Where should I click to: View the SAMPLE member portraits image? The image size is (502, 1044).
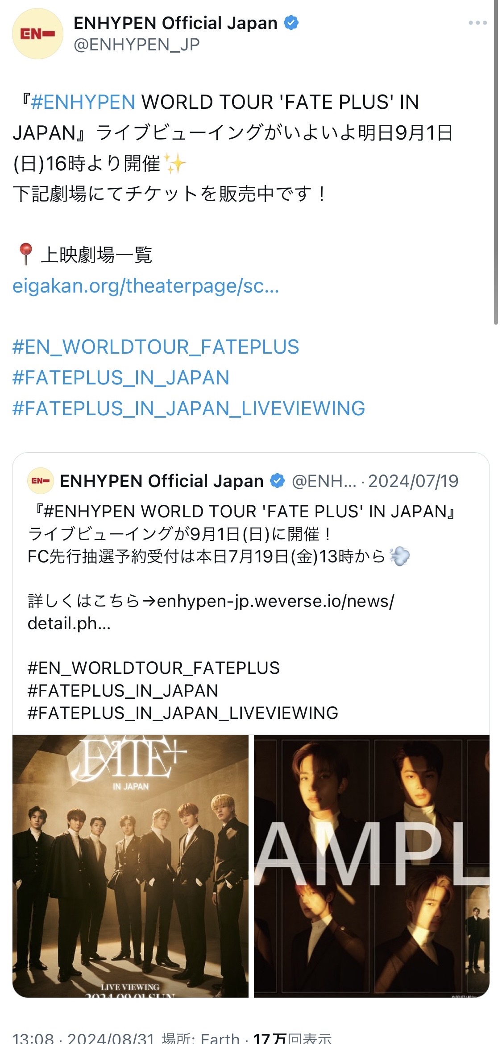372,867
